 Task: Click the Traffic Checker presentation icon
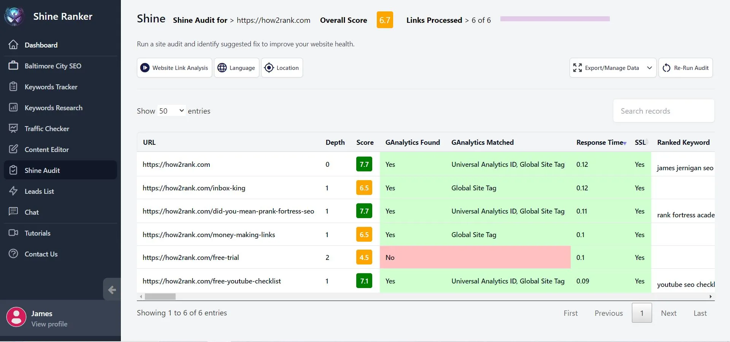tap(13, 128)
